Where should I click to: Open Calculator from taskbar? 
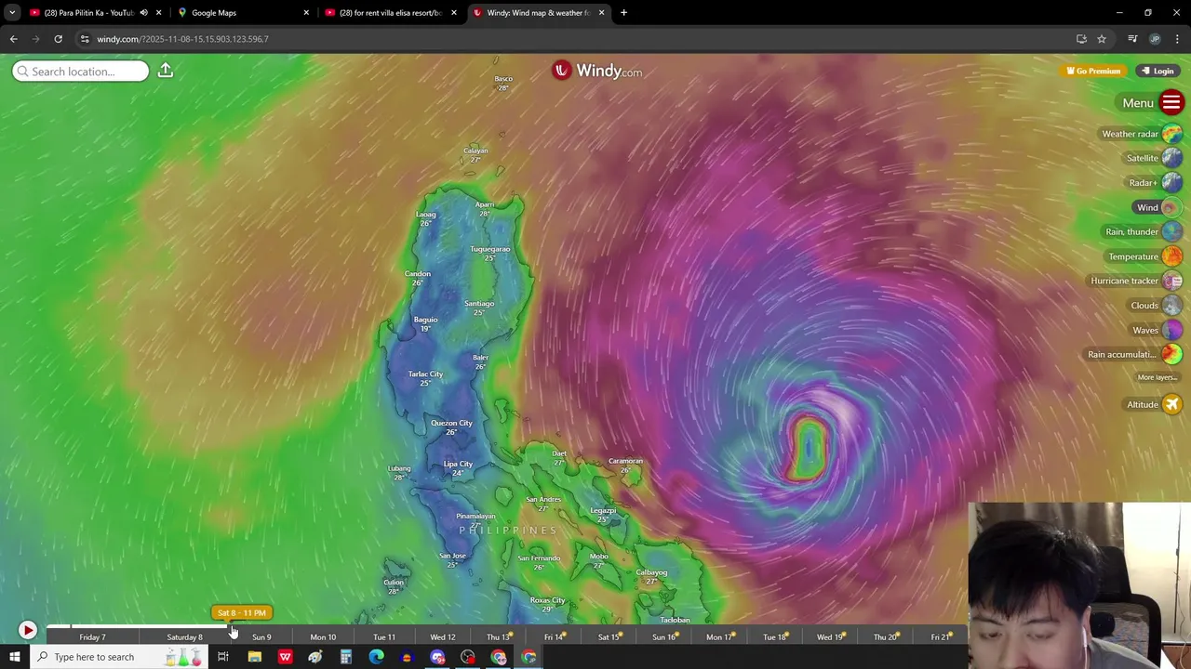click(345, 657)
